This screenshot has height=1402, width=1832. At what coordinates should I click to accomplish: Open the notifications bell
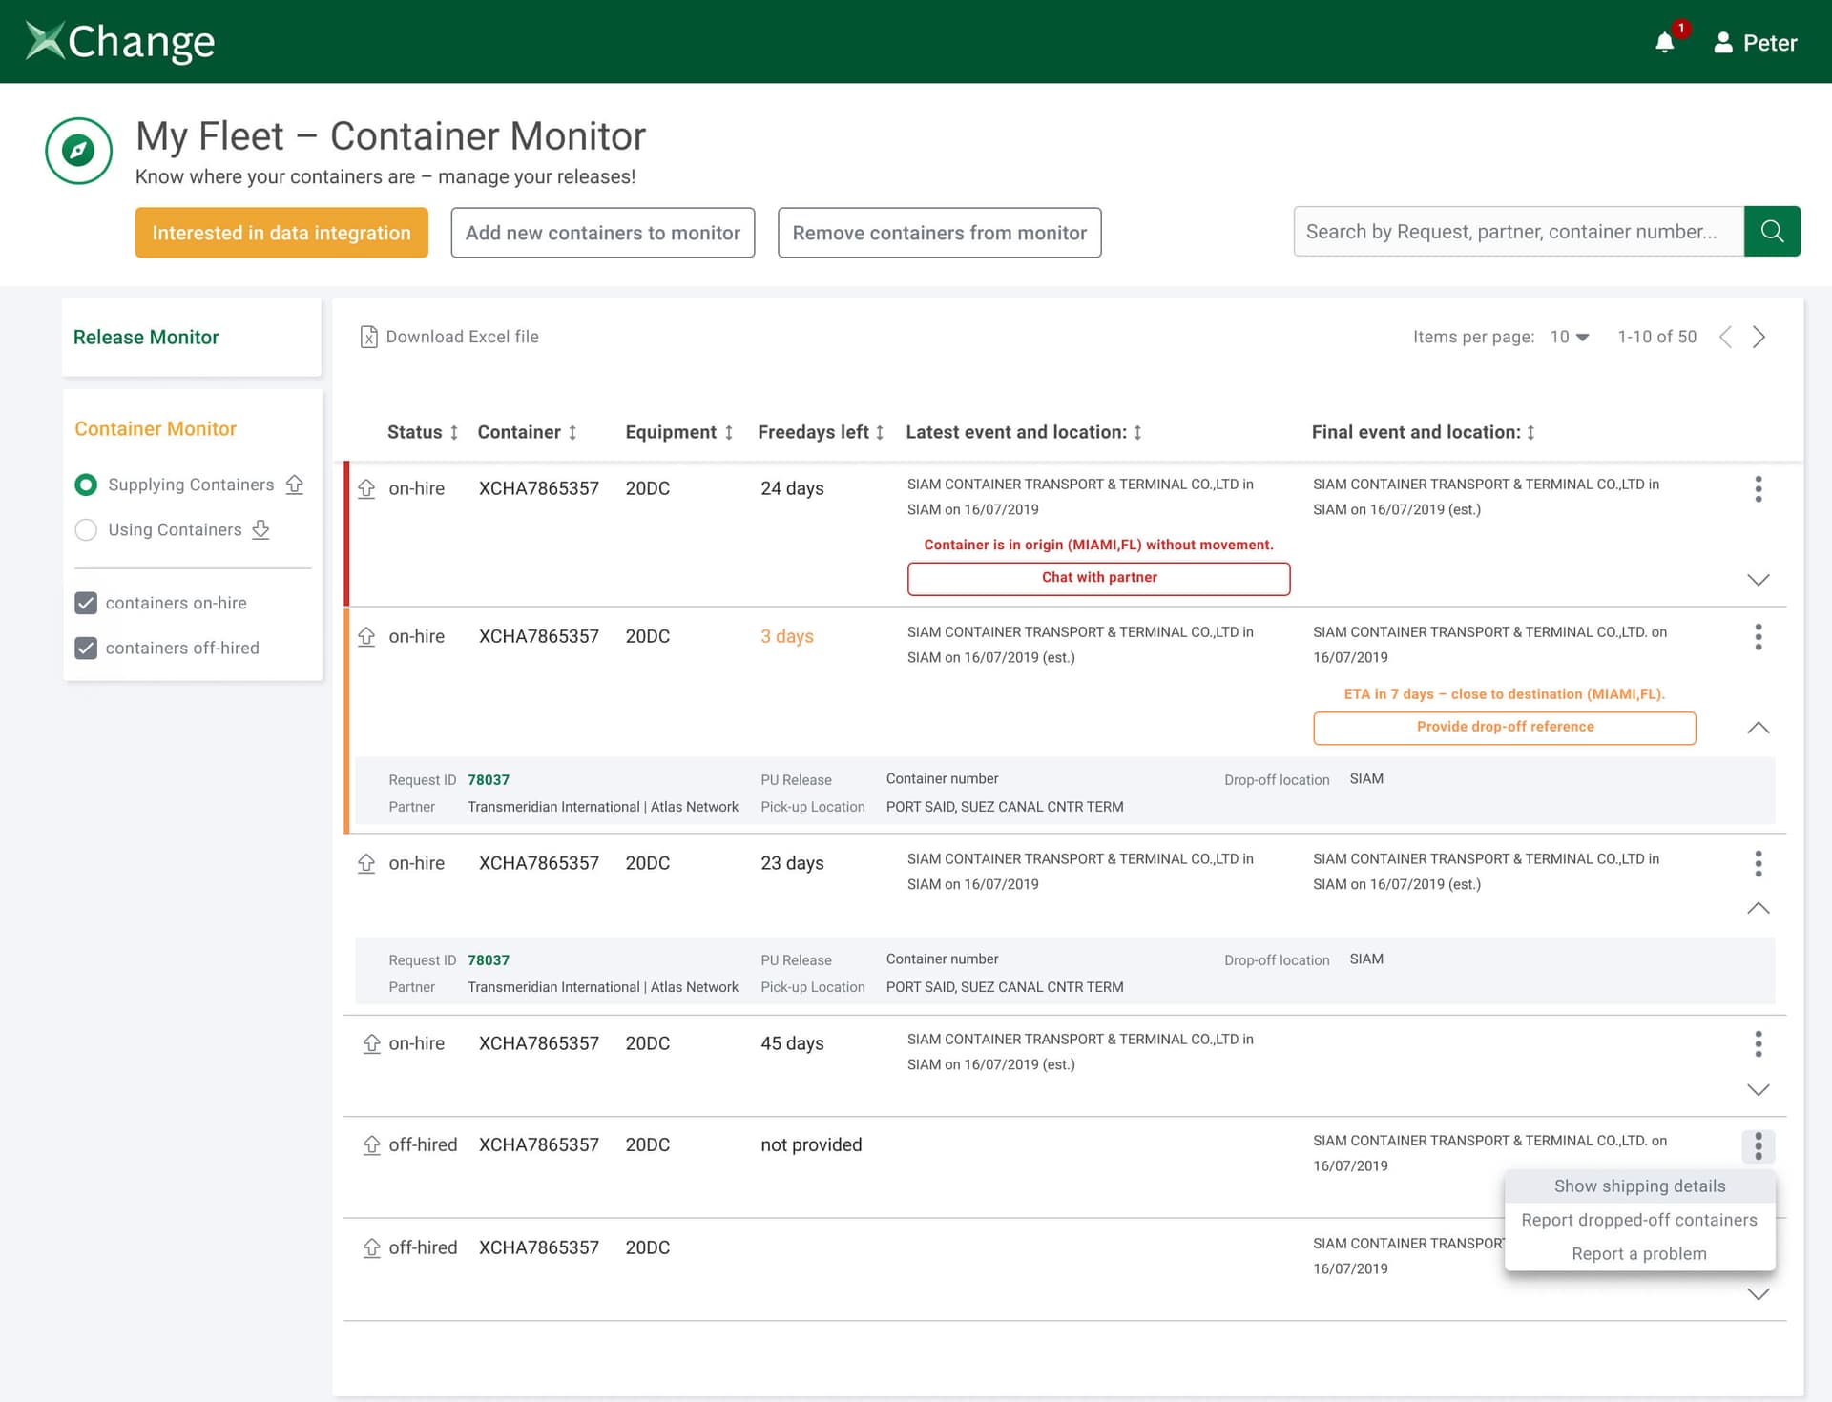click(x=1664, y=43)
